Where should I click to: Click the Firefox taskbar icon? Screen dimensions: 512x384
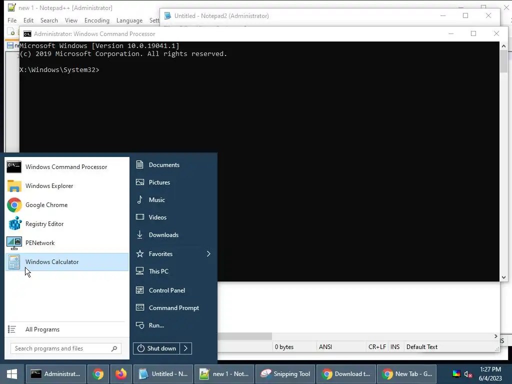tap(121, 374)
